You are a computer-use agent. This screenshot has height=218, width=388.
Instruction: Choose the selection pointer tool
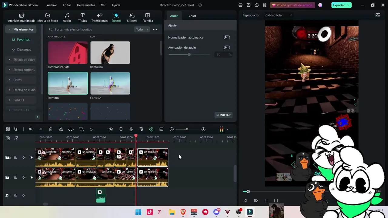click(16, 129)
